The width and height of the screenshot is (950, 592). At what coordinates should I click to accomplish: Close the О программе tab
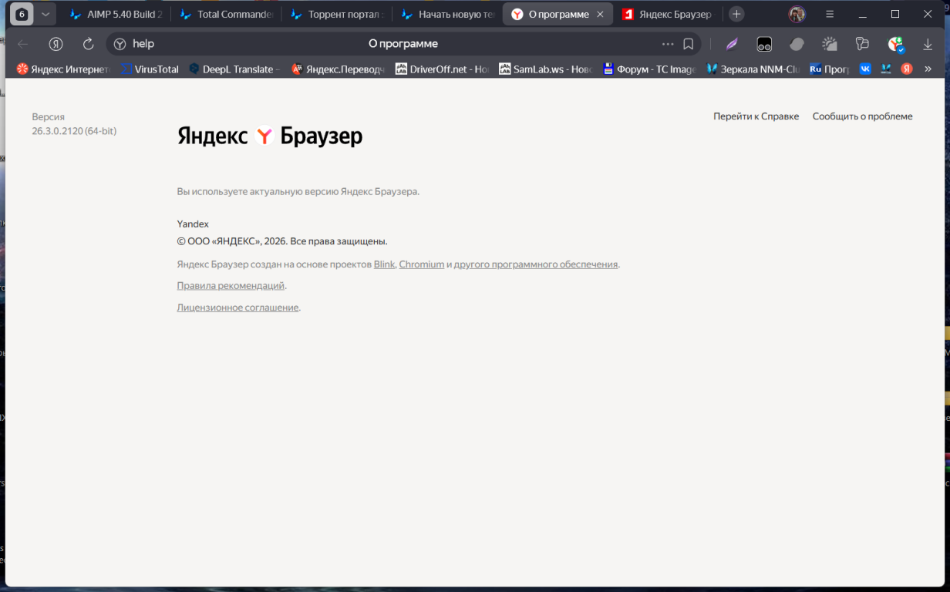tap(601, 14)
